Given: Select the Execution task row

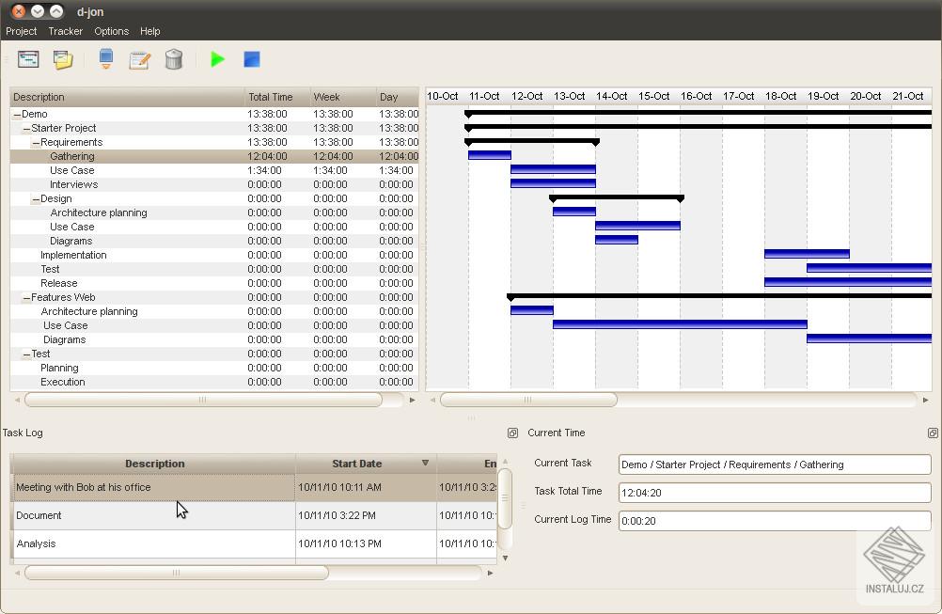Looking at the screenshot, I should point(214,382).
